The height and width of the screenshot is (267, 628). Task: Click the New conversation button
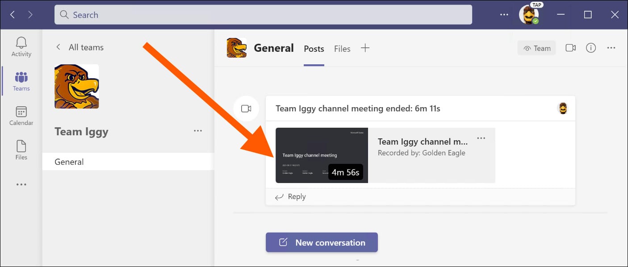(322, 242)
